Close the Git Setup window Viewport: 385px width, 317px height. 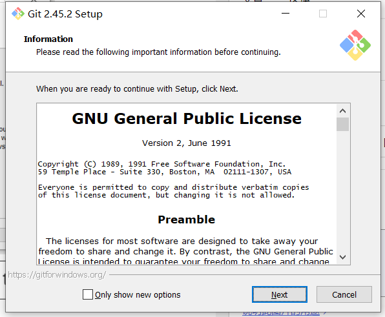[361, 14]
